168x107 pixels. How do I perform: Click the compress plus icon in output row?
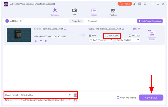(x=139, y=29)
